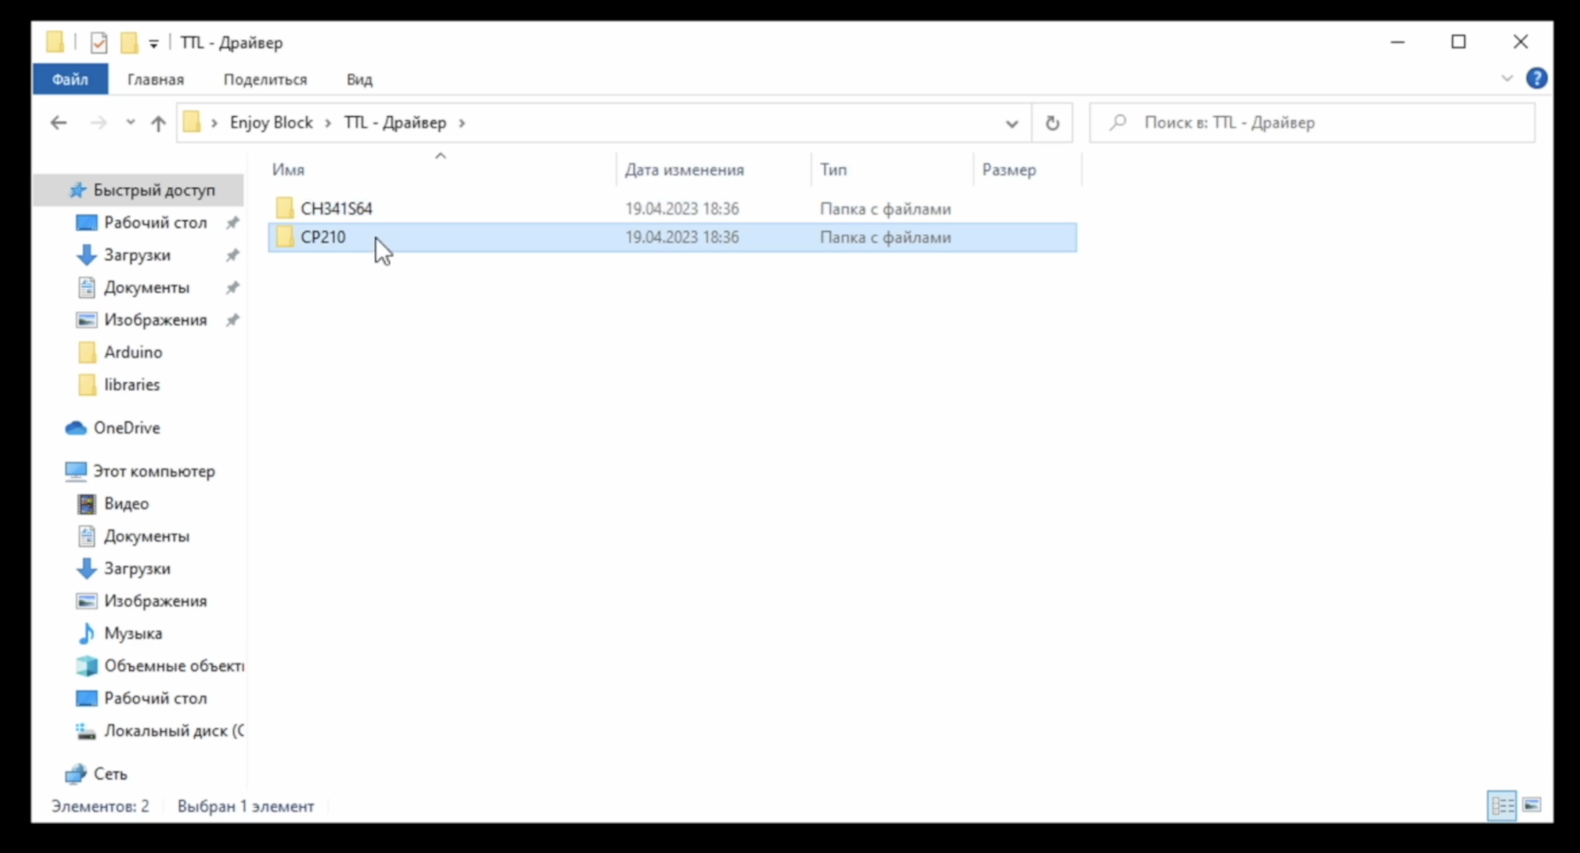This screenshot has width=1580, height=853.
Task: Sort files by the Имя column
Action: (x=288, y=170)
